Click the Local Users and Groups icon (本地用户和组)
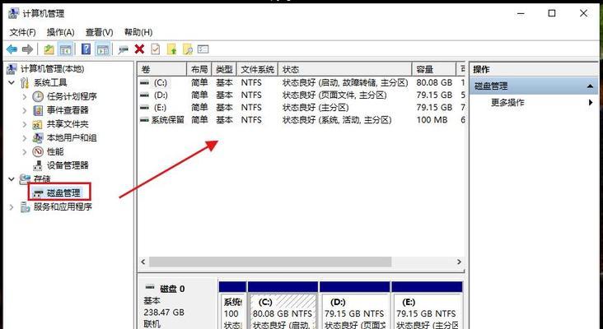This screenshot has height=329, width=603. pyautogui.click(x=38, y=138)
